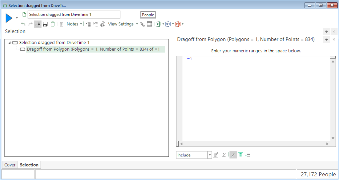Click the arrow-into-window icon beside the green grid
The height and width of the screenshot is (180, 339).
[248, 155]
